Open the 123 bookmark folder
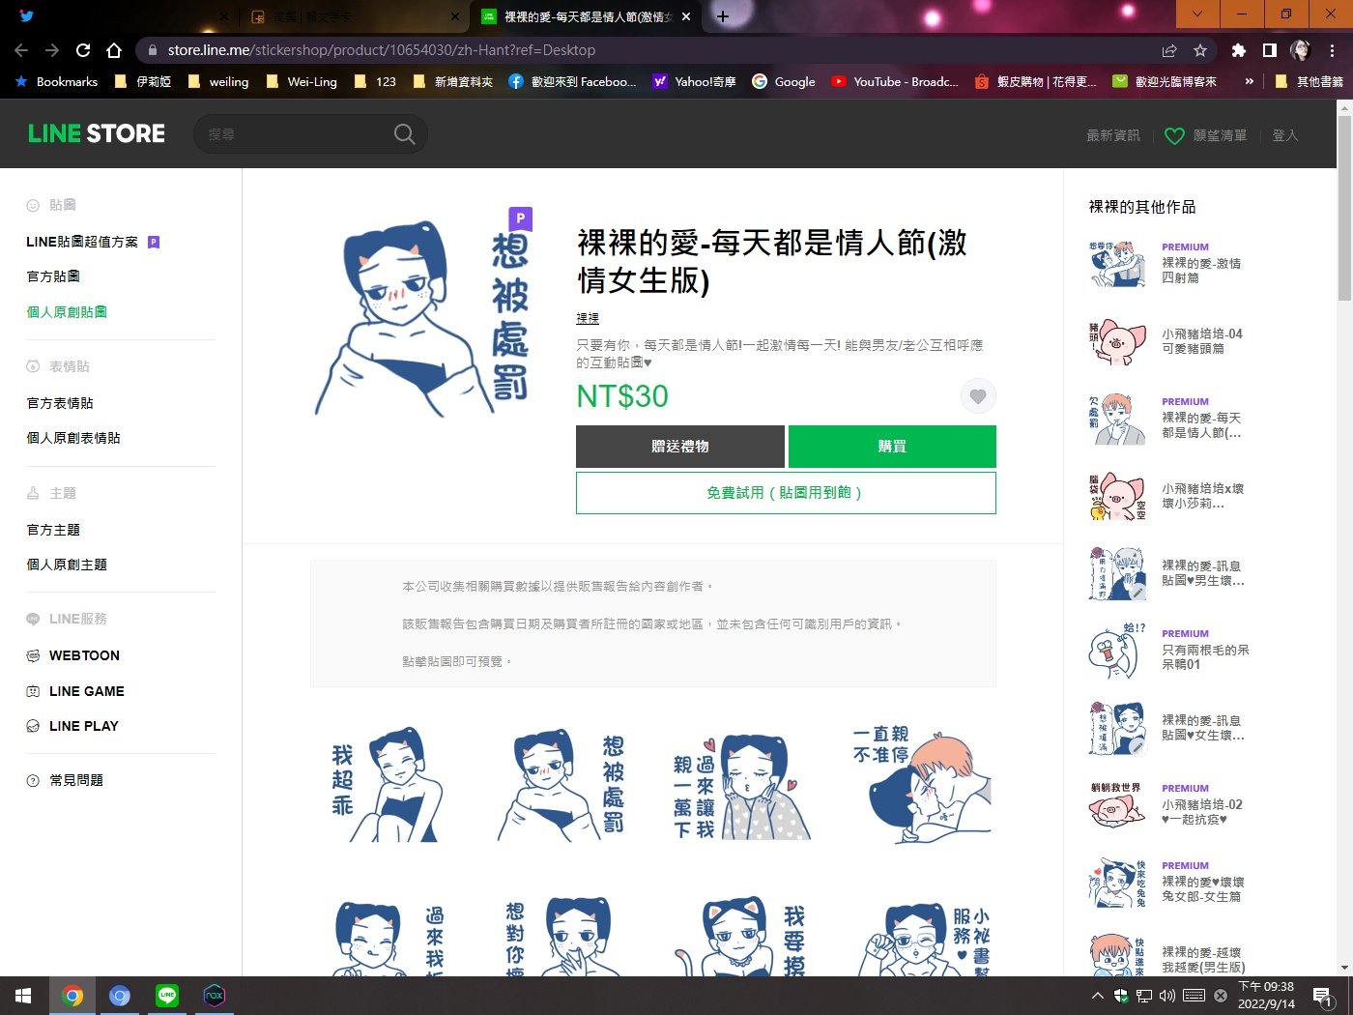 tap(375, 82)
